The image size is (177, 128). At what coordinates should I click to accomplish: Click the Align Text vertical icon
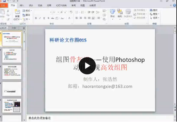point(104,15)
